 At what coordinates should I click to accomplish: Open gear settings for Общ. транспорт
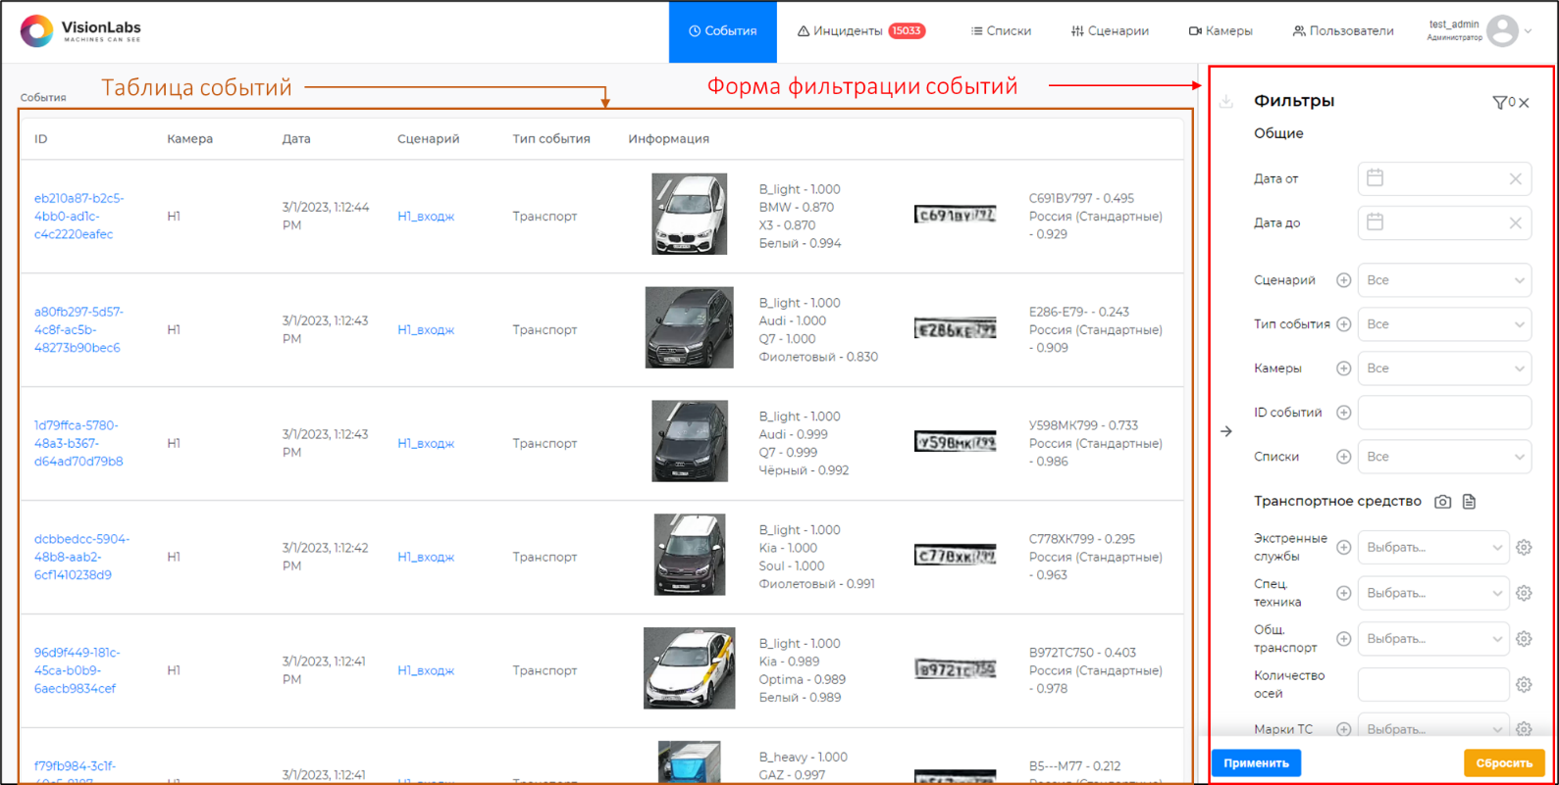click(1524, 639)
